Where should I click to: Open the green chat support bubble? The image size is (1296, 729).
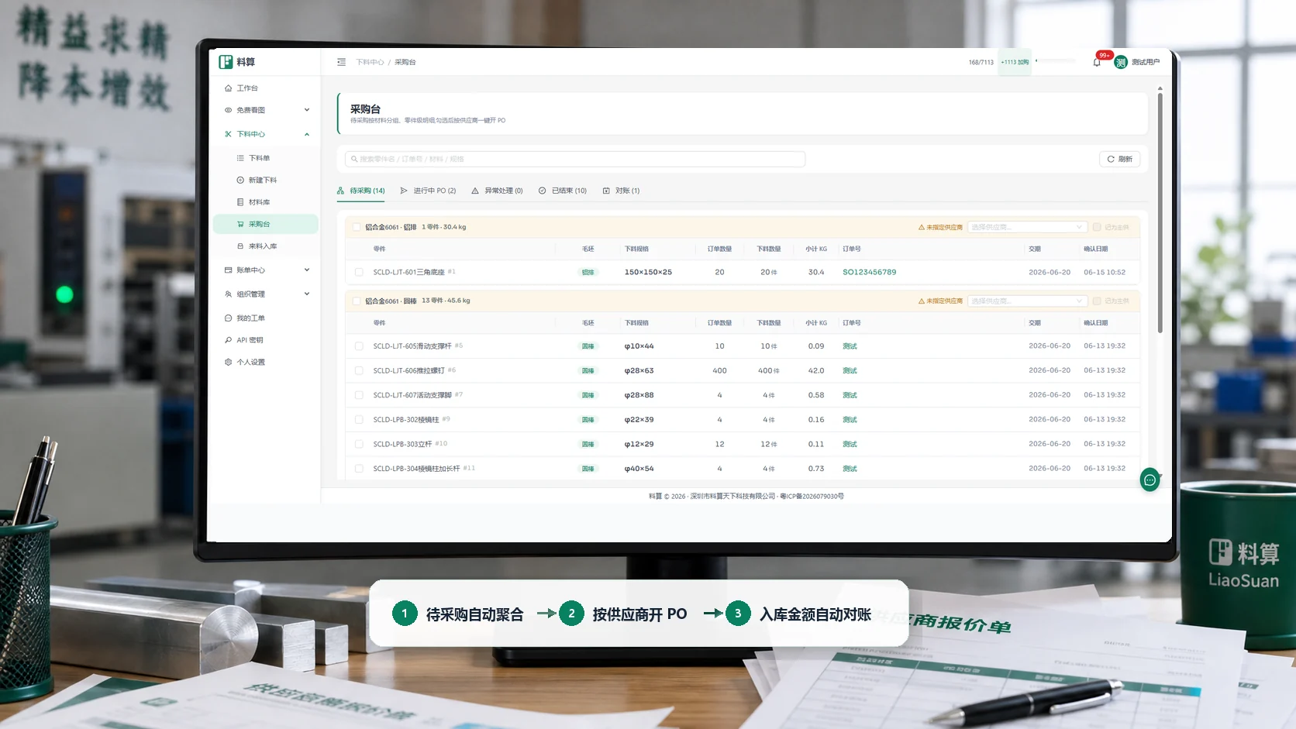point(1150,480)
